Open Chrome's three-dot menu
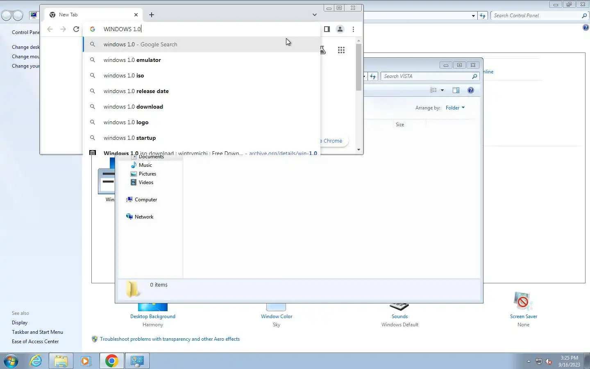Viewport: 590px width, 369px height. tap(353, 29)
